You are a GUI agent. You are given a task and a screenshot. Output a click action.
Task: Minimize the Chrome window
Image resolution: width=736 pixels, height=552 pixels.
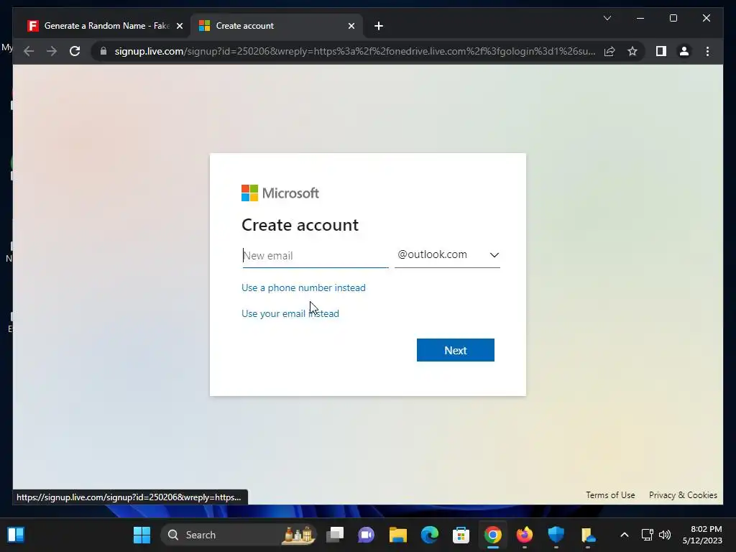pos(640,18)
